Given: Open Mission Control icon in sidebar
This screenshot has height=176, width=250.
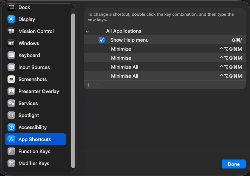Looking at the screenshot, I should [11, 31].
